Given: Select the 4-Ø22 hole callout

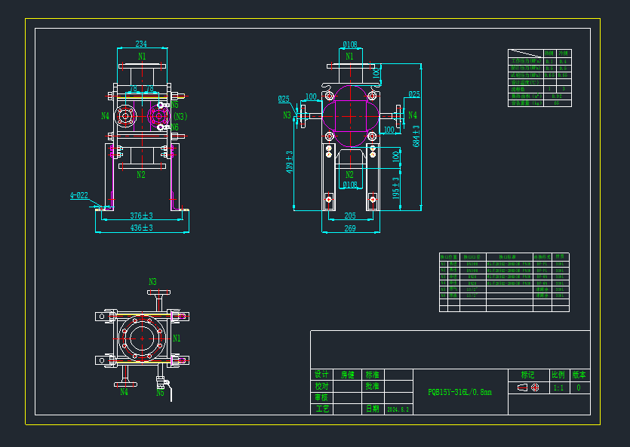Looking at the screenshot, I should (79, 195).
